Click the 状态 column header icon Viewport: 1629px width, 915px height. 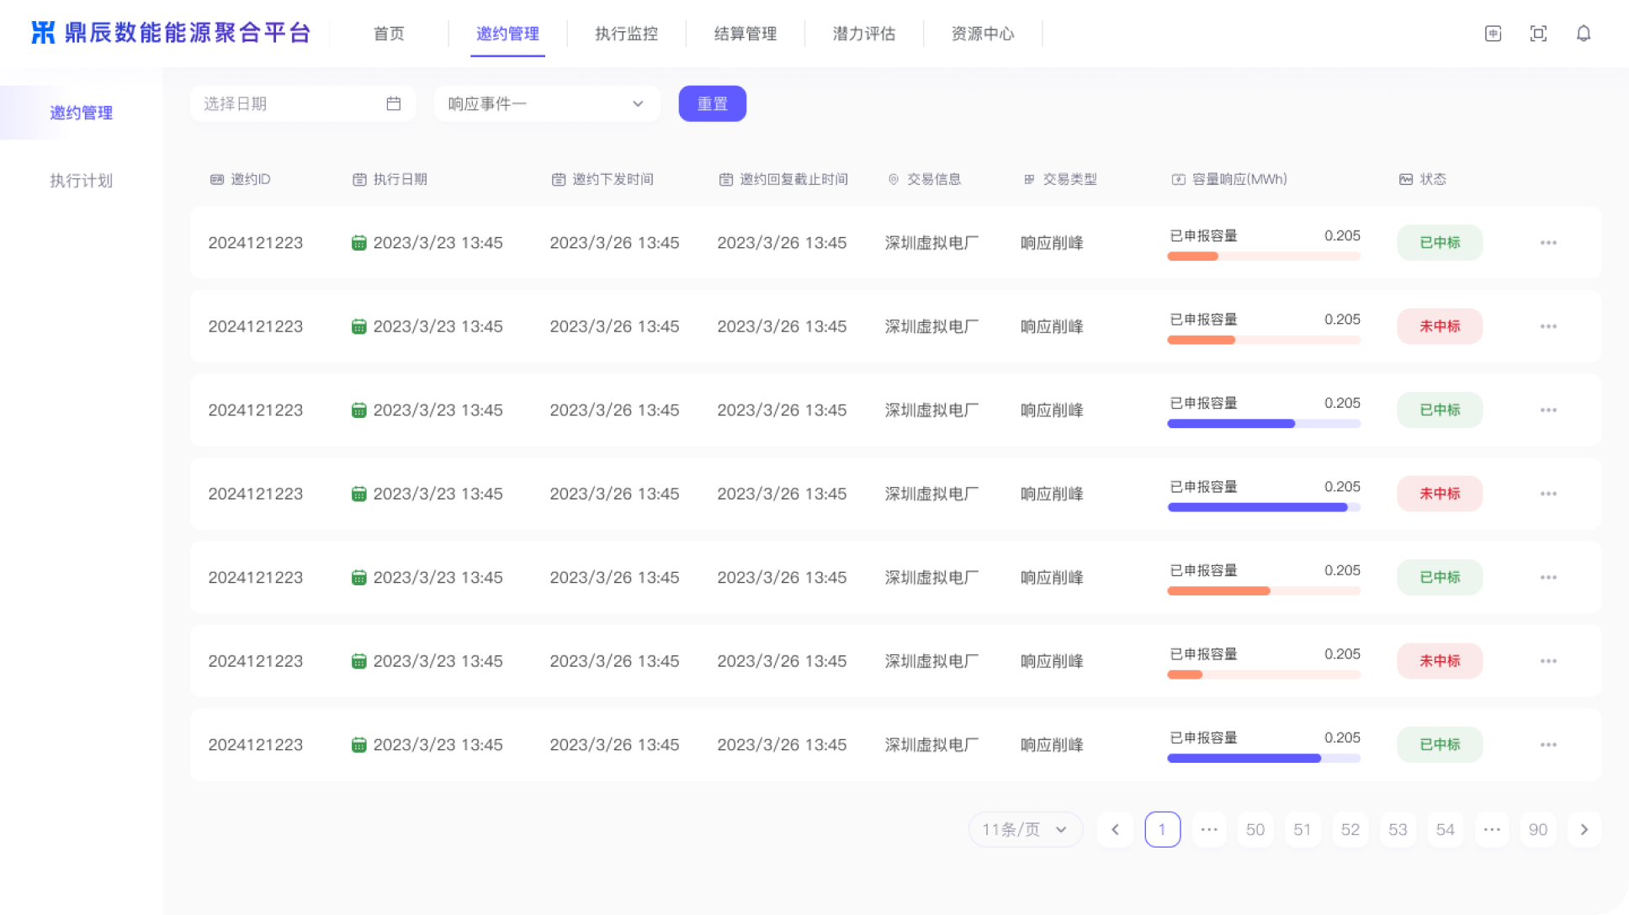point(1406,179)
